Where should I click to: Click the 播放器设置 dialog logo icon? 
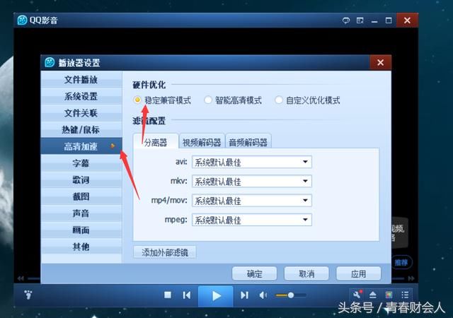tap(50, 62)
